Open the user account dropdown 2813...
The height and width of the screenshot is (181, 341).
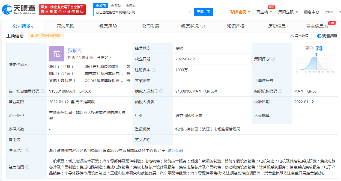click(333, 12)
